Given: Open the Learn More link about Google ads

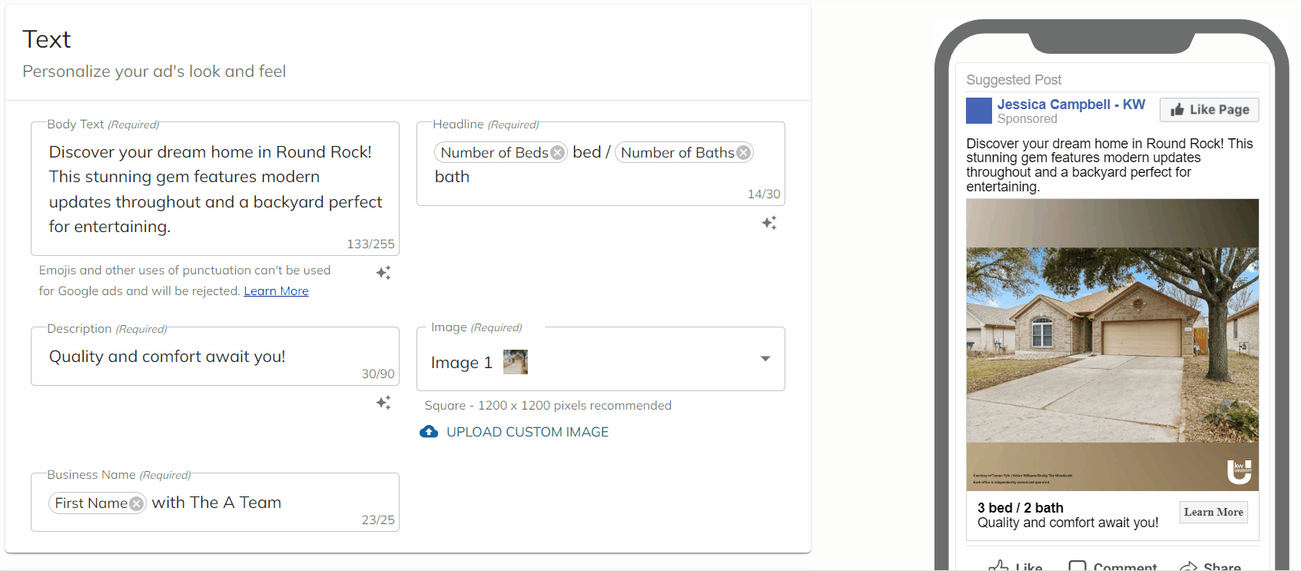Looking at the screenshot, I should (x=276, y=291).
